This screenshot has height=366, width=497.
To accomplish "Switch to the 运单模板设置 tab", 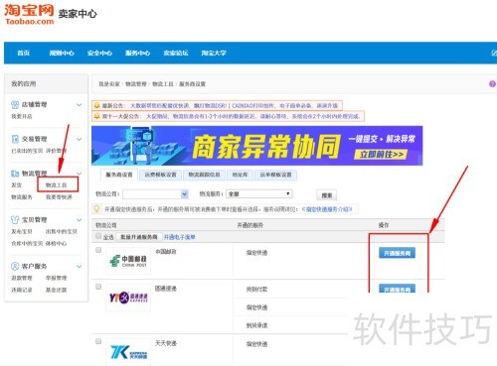I will (275, 175).
